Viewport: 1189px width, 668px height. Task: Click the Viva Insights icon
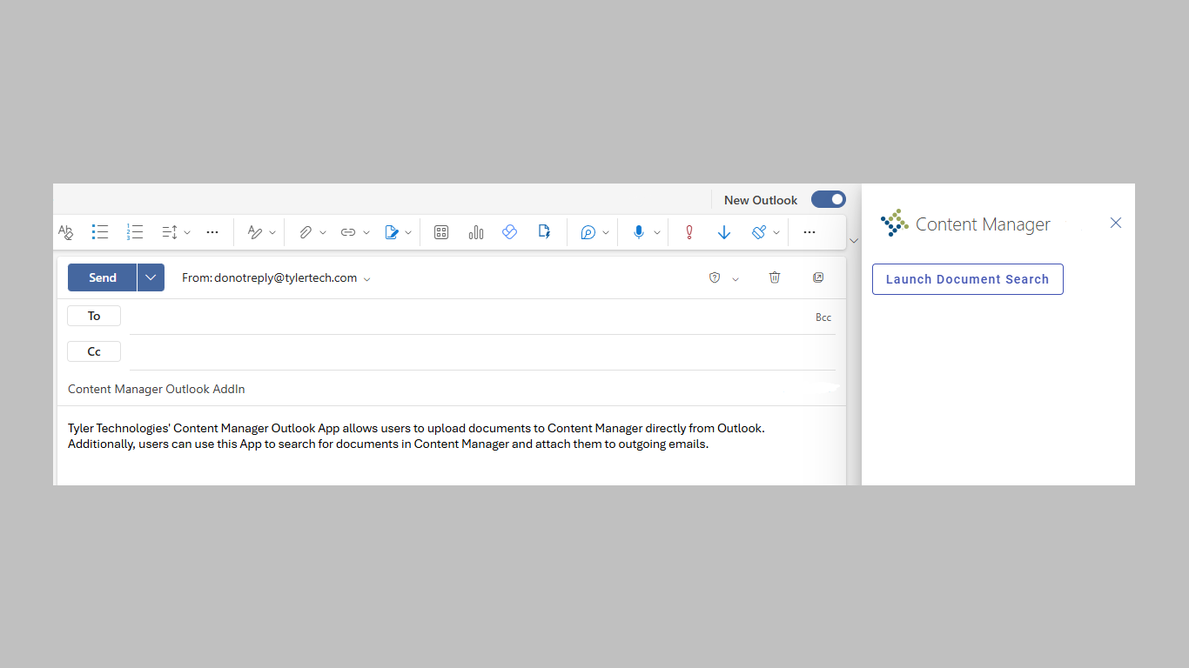510,232
